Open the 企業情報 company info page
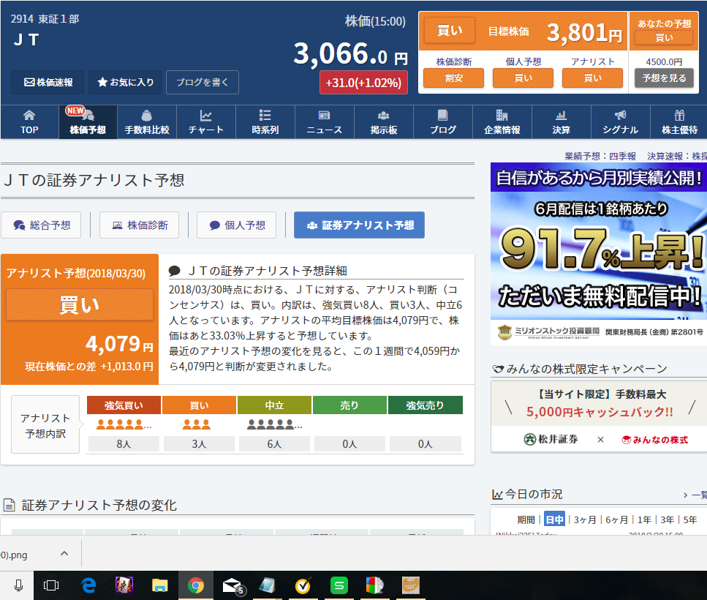Screen dimensions: 707x600 502,122
